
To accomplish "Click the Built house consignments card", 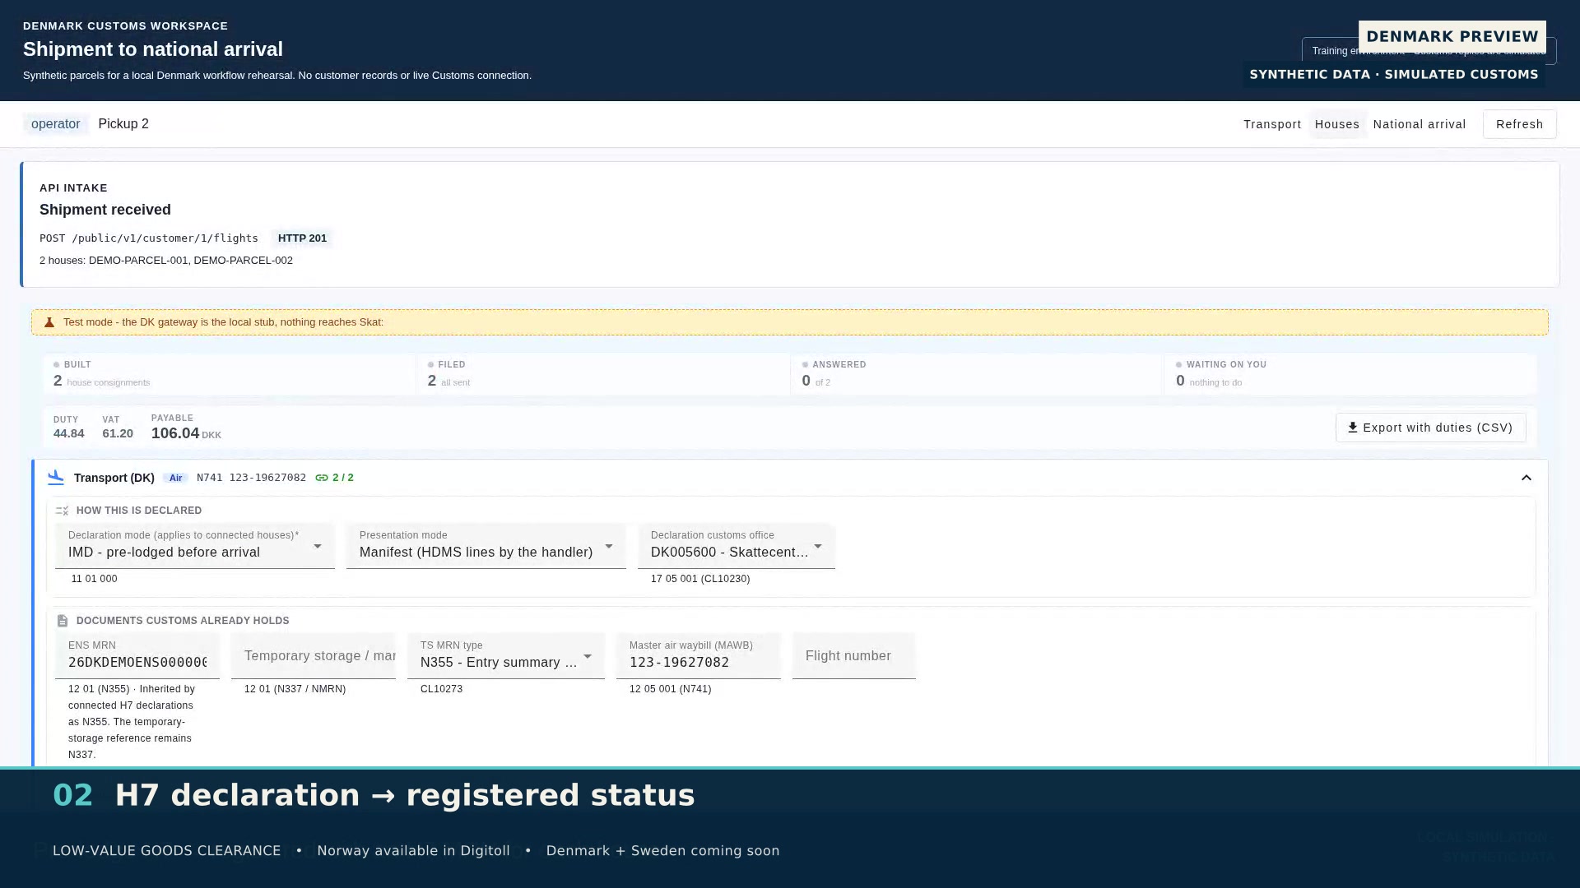I will point(230,374).
